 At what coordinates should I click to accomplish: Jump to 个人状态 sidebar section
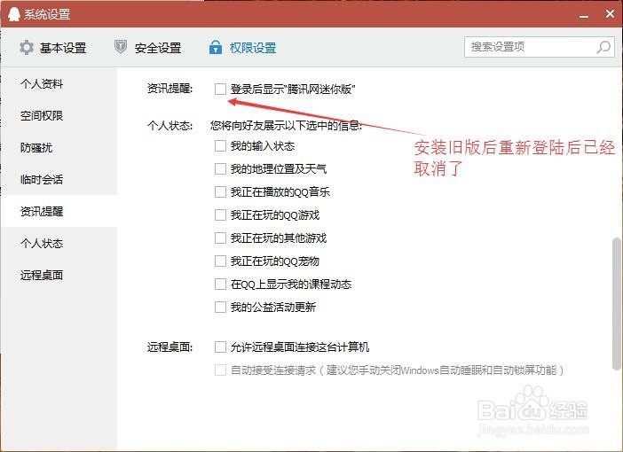(59, 243)
